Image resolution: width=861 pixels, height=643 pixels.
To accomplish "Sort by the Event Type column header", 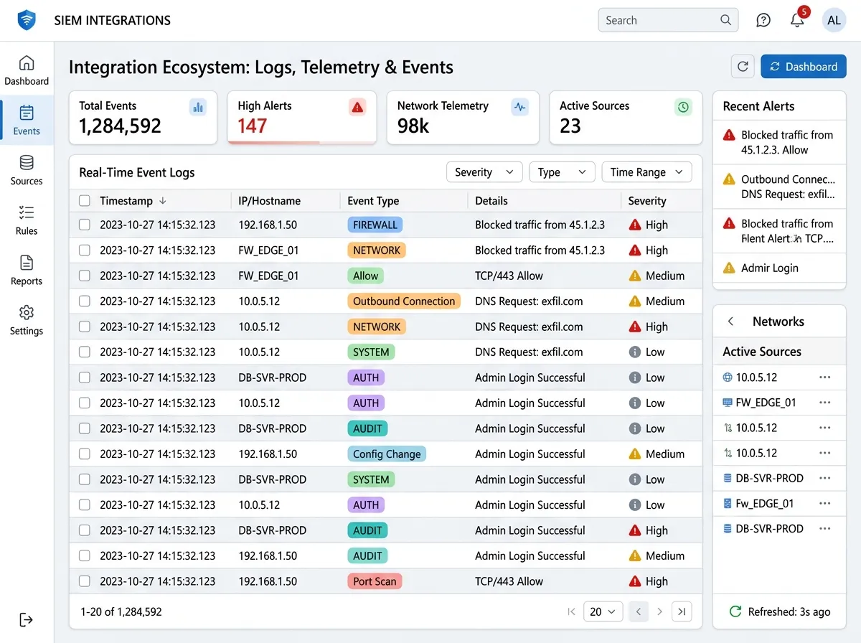I will point(373,201).
